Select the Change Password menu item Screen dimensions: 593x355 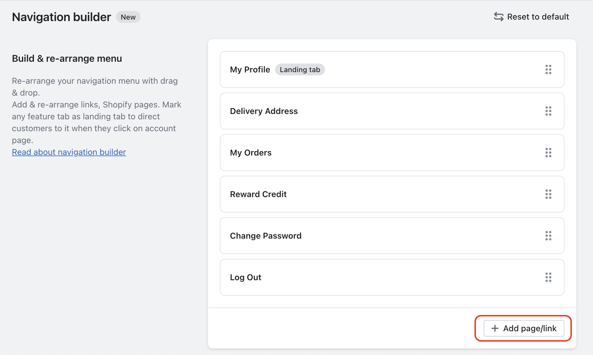tap(266, 236)
